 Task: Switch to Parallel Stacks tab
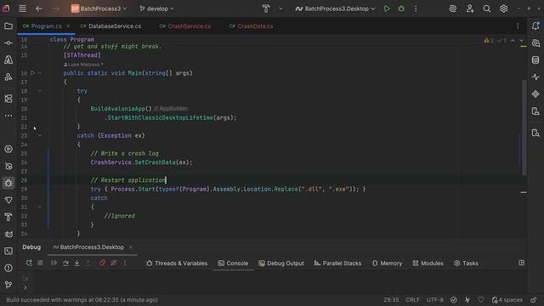(x=337, y=263)
